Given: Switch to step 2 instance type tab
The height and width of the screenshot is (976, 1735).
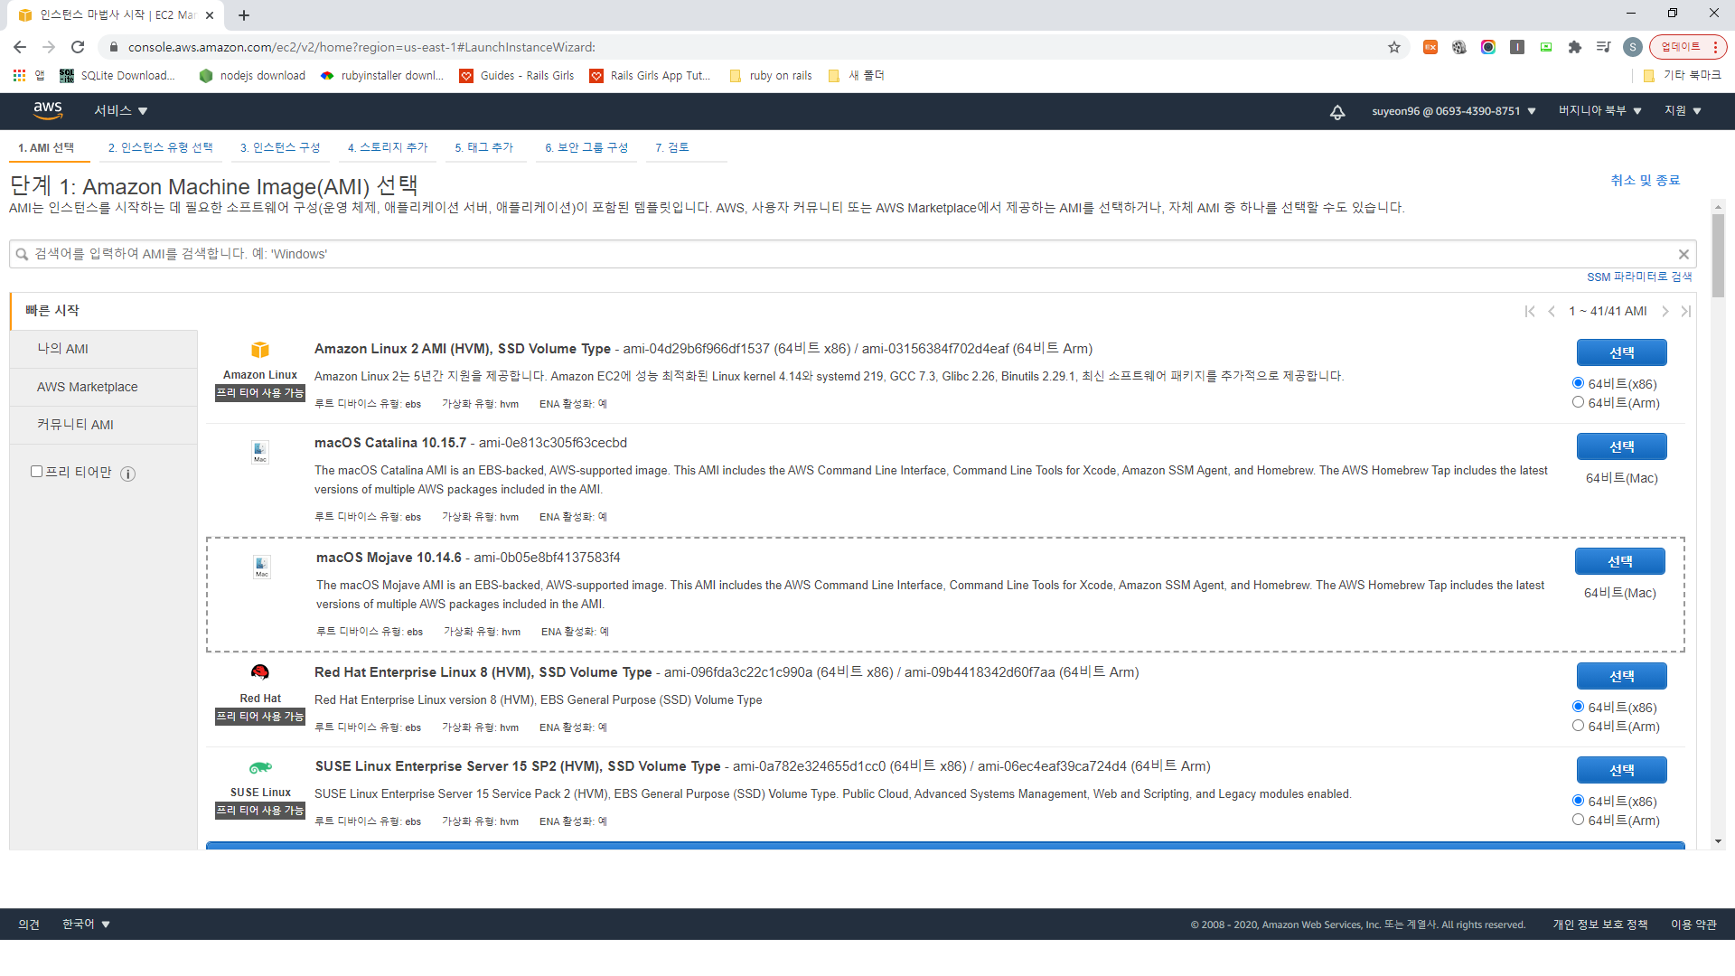Looking at the screenshot, I should (161, 147).
